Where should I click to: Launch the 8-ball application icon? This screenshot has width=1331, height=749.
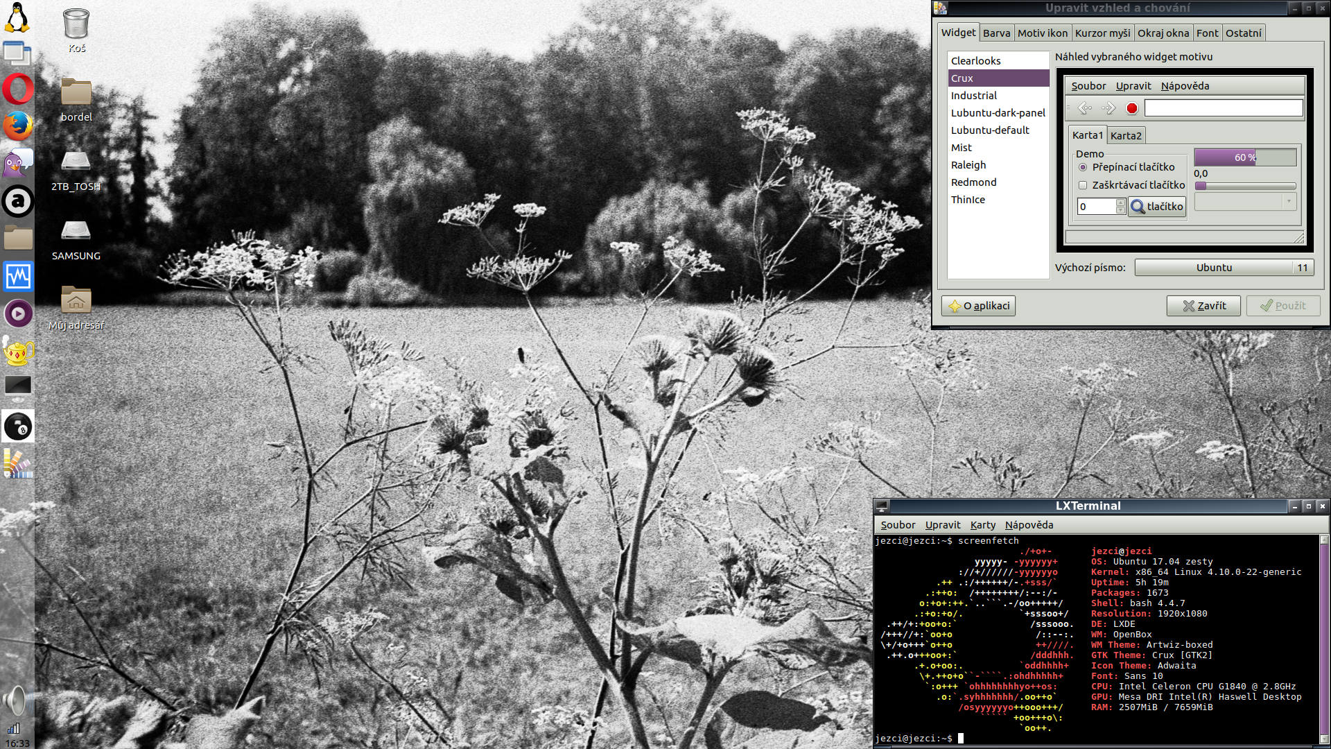click(x=17, y=427)
